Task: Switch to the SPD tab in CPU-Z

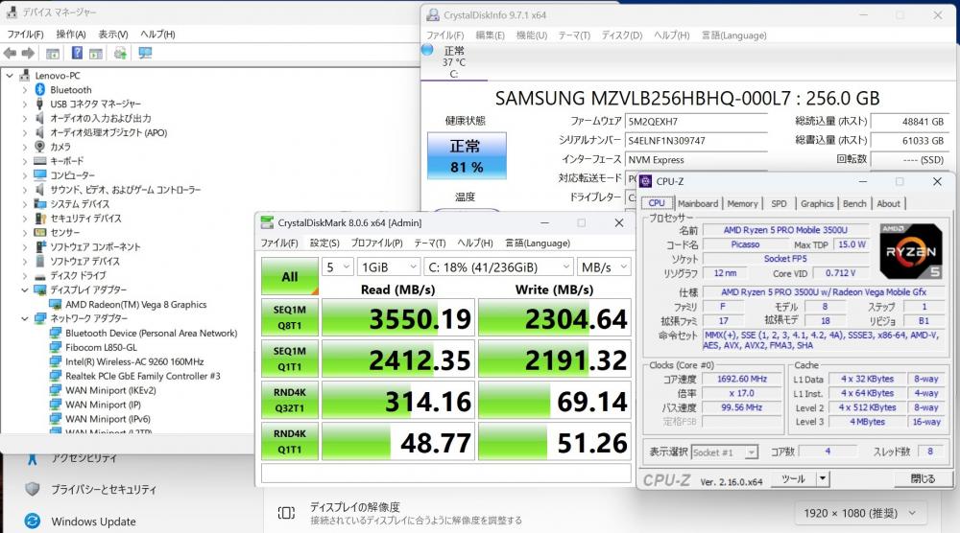Action: (x=779, y=203)
